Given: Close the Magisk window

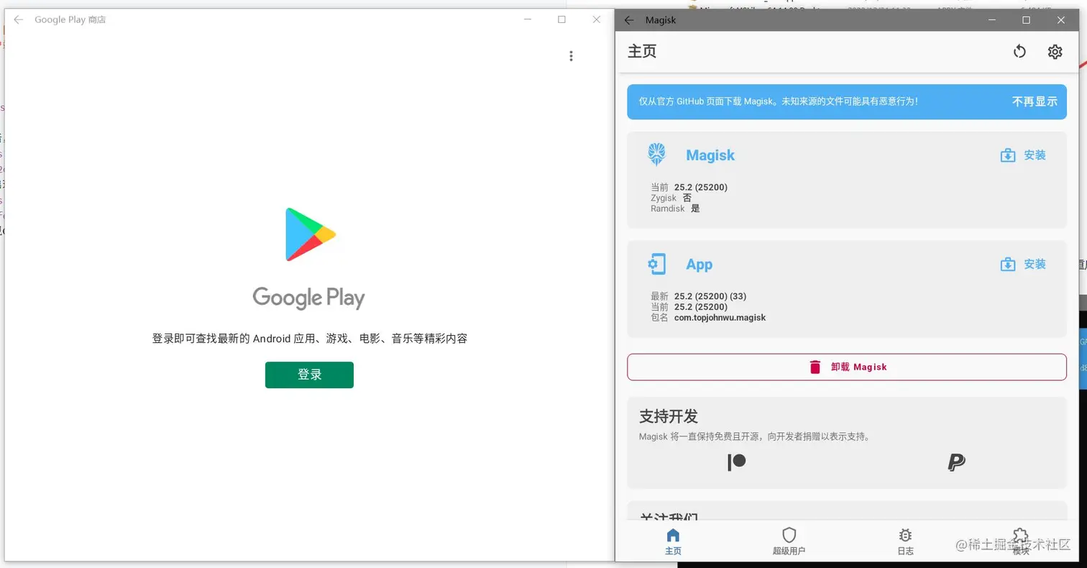Looking at the screenshot, I should tap(1060, 20).
